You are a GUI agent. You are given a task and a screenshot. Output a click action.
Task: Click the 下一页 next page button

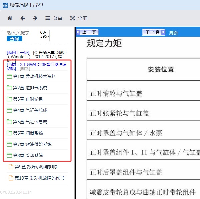(x=154, y=32)
